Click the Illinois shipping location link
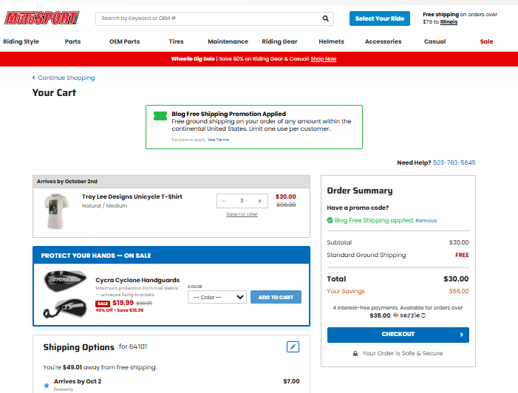Viewport: 518px width, 393px height. point(449,22)
